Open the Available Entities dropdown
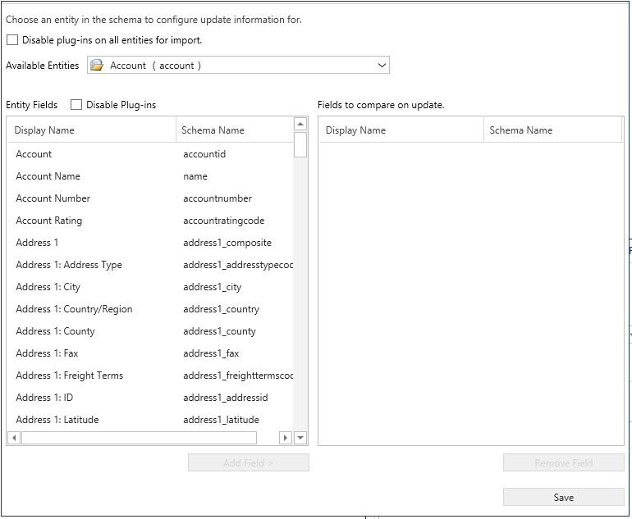 click(382, 66)
